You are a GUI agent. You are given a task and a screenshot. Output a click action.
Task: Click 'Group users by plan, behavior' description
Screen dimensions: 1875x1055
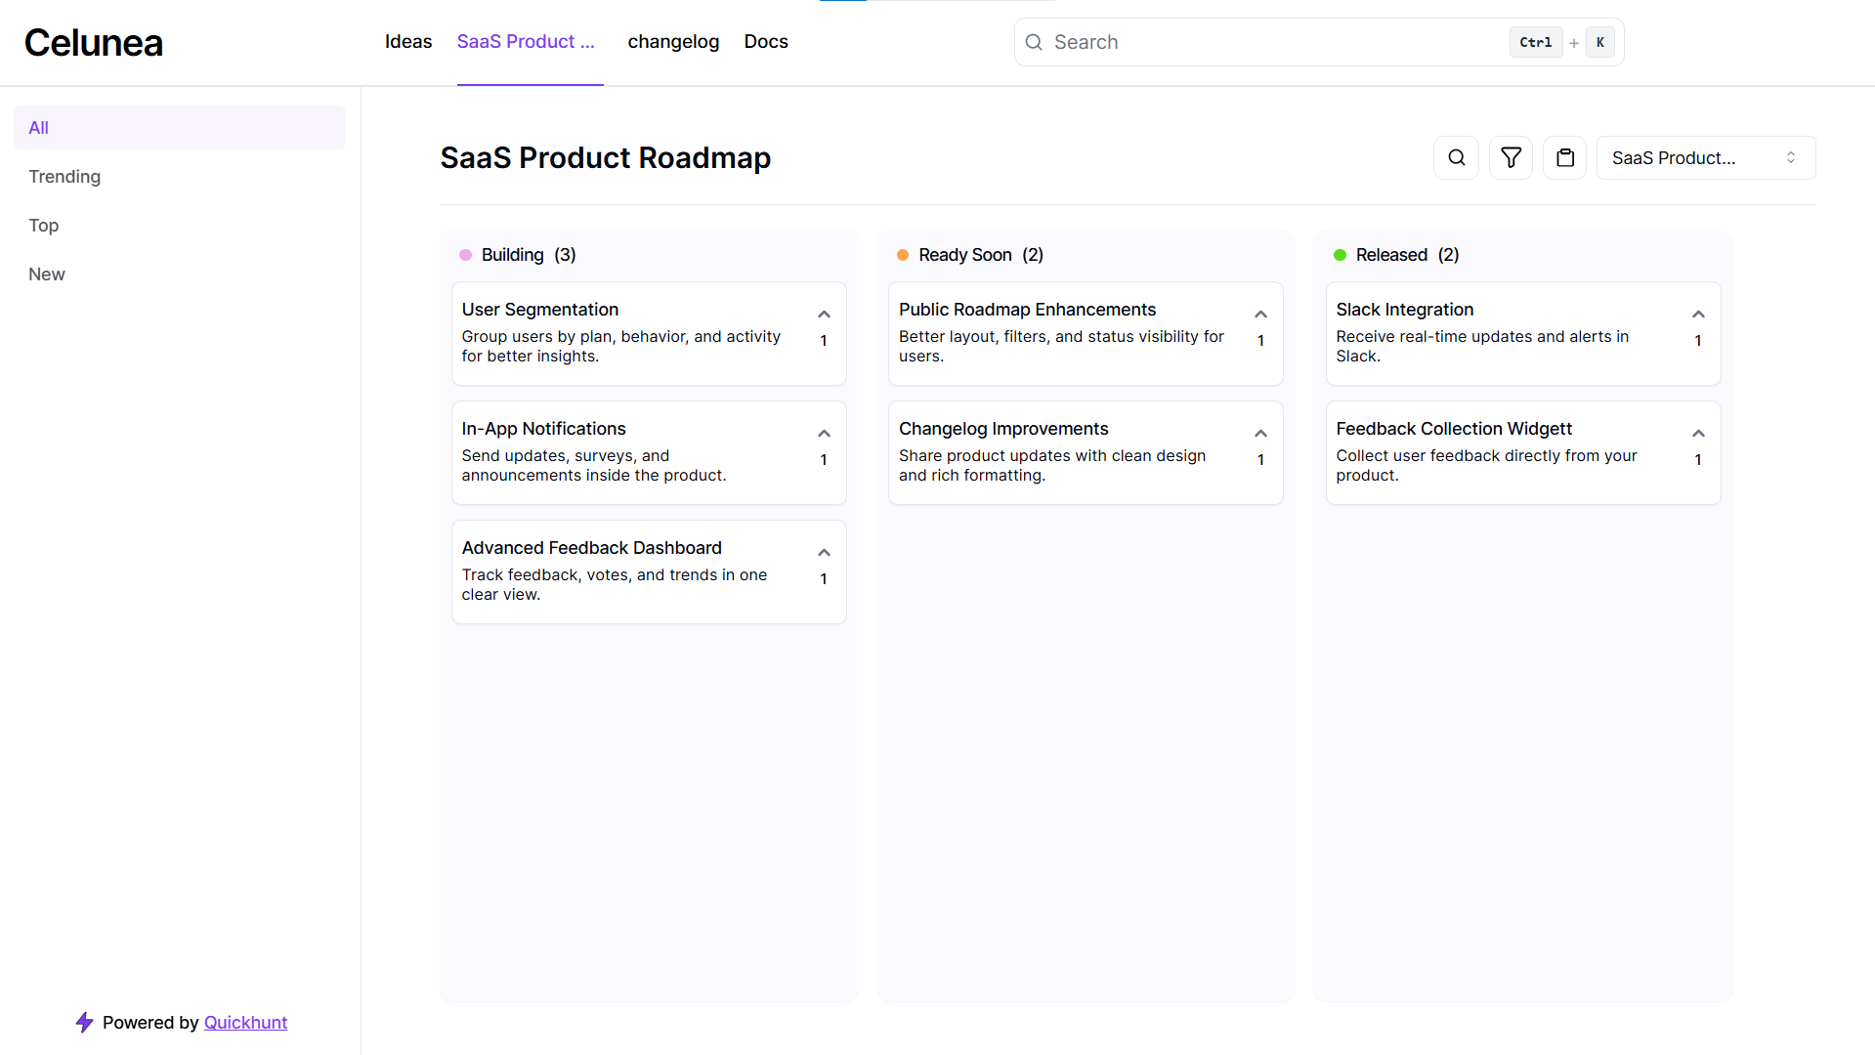click(620, 346)
